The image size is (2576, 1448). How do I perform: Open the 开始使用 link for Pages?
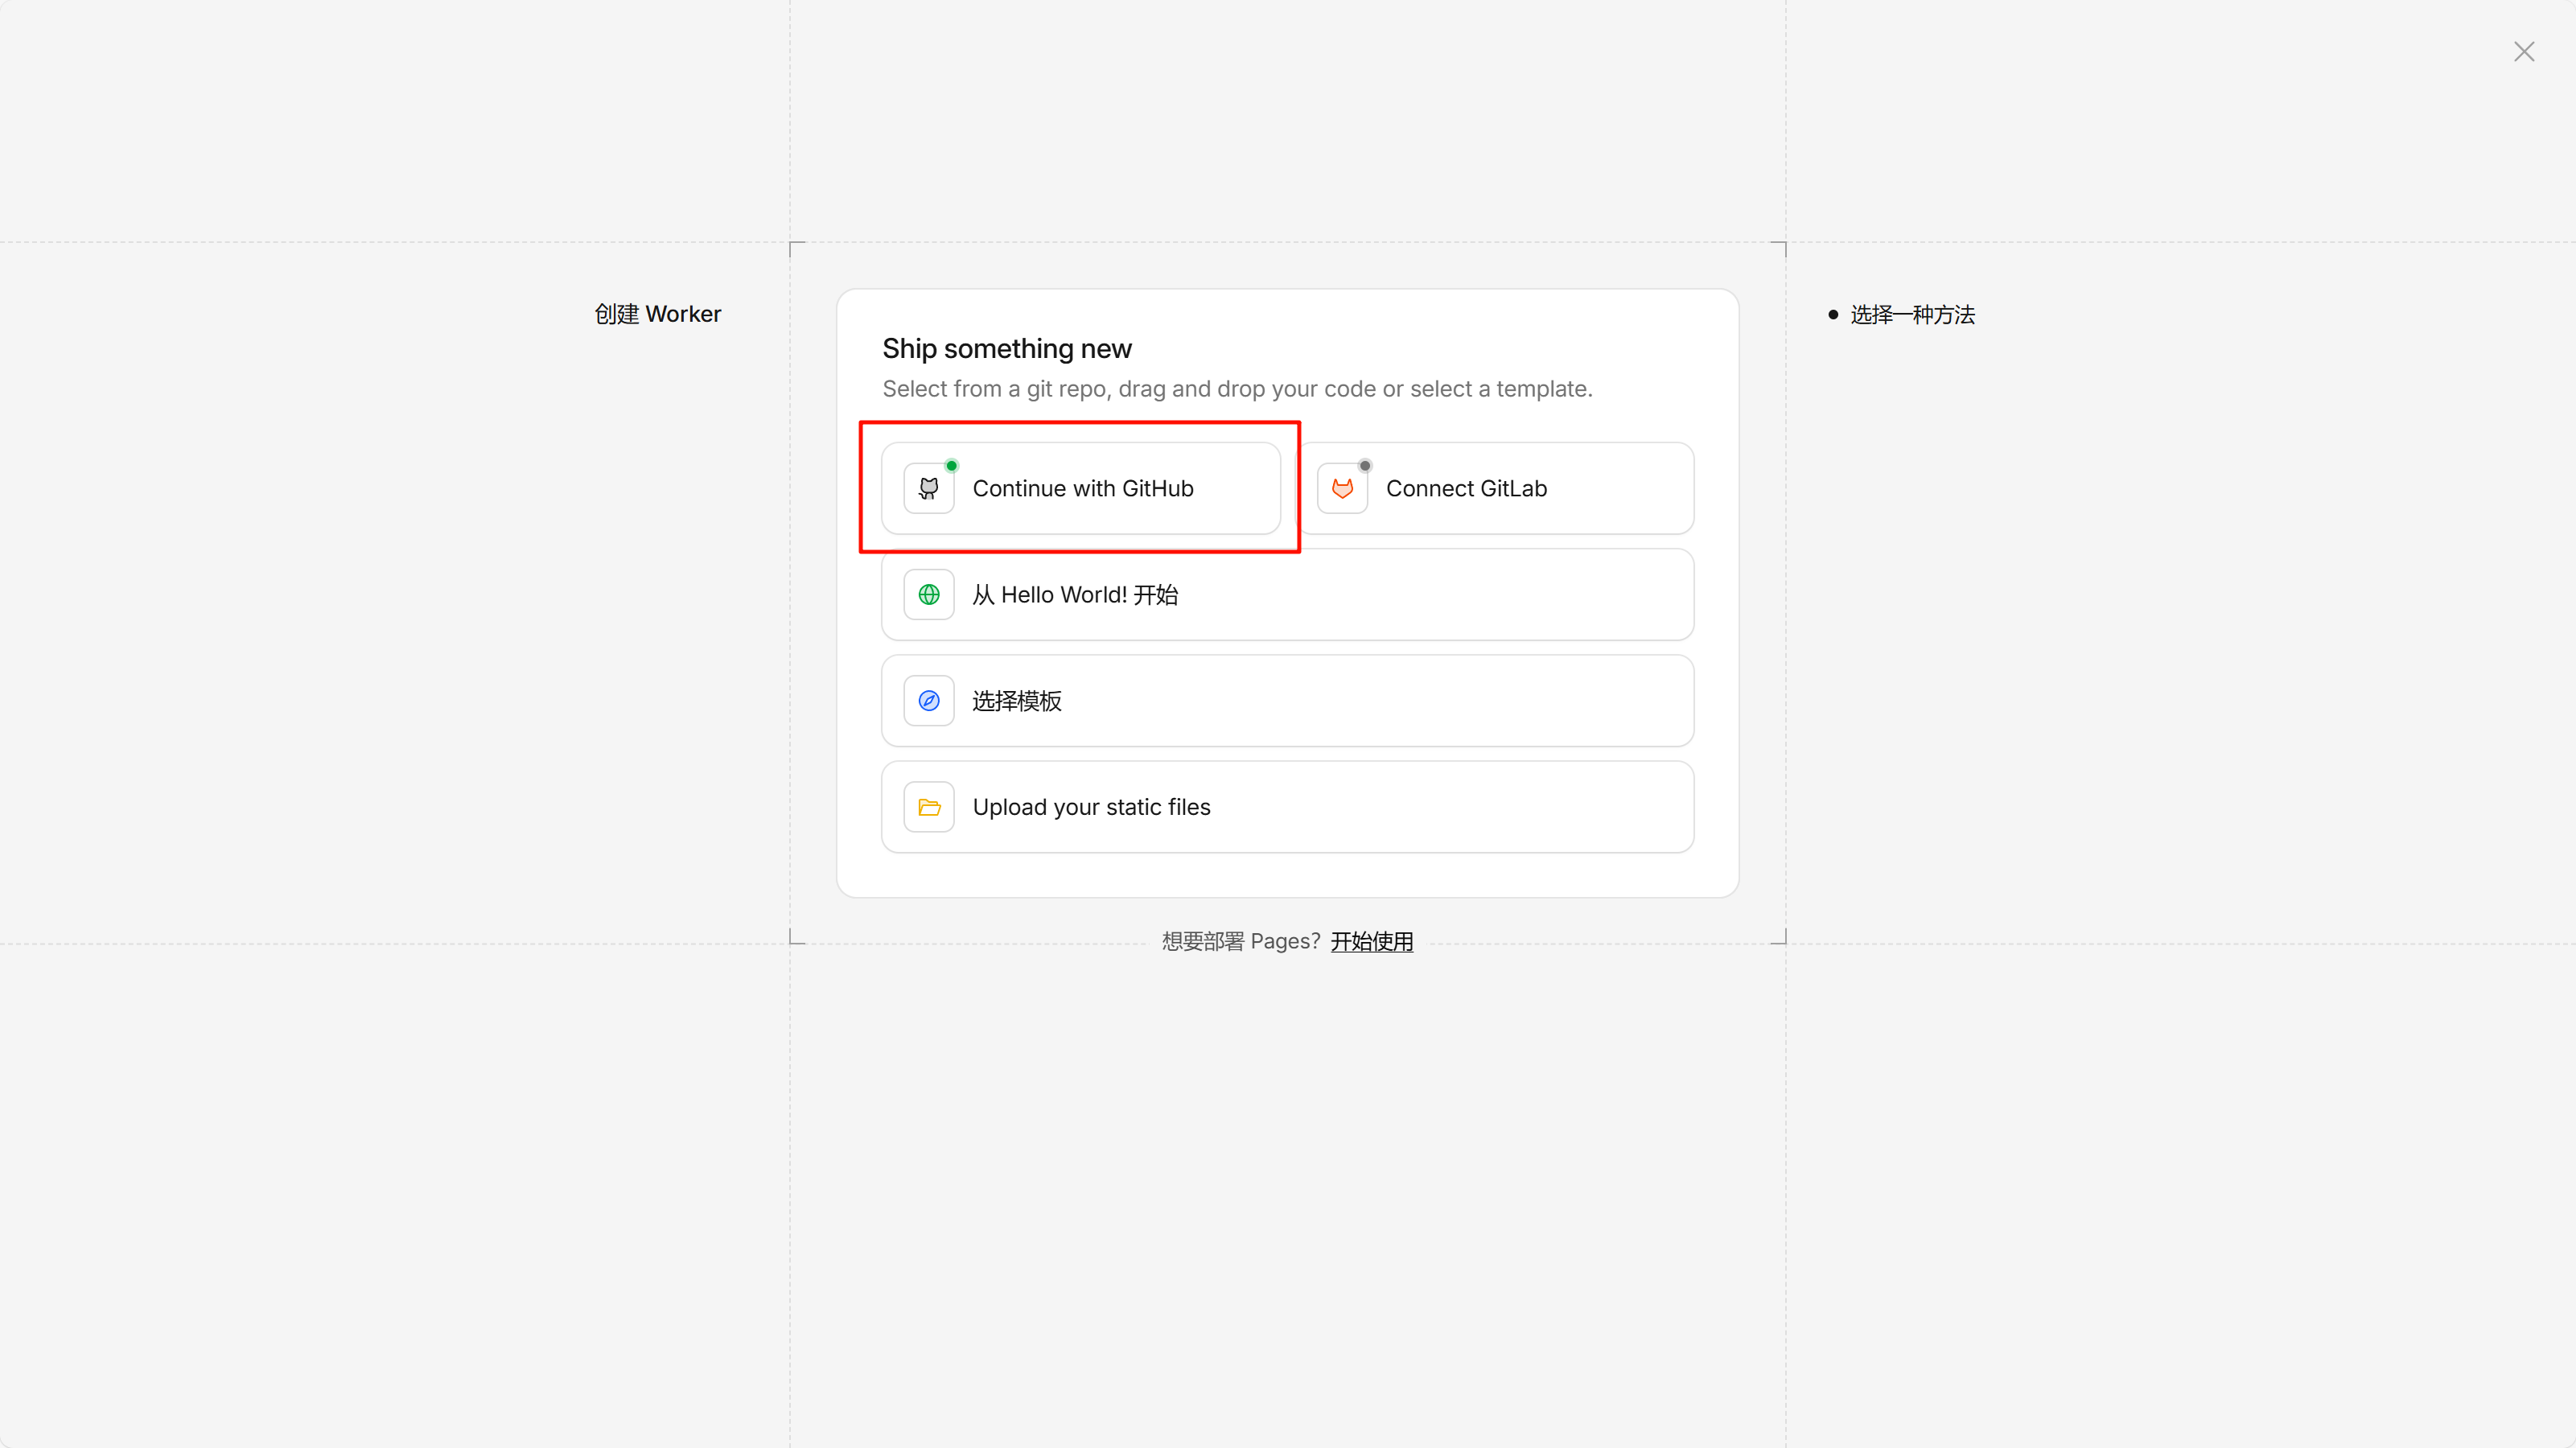1371,941
